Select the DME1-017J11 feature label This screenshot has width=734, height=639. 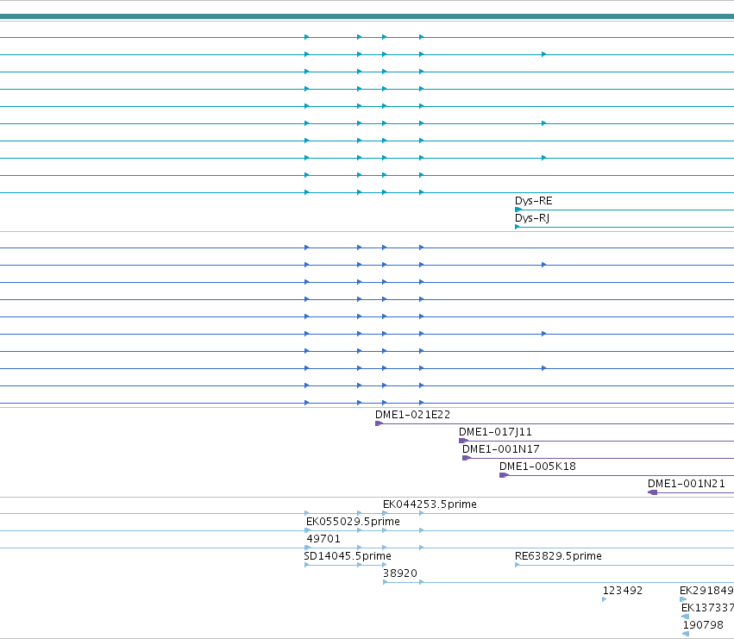[495, 432]
